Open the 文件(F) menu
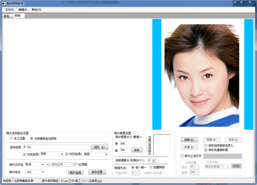This screenshot has width=257, height=185. (x=9, y=9)
